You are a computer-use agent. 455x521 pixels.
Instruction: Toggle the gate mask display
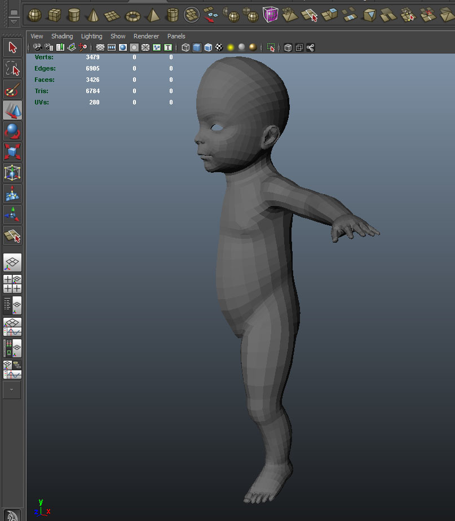click(134, 47)
